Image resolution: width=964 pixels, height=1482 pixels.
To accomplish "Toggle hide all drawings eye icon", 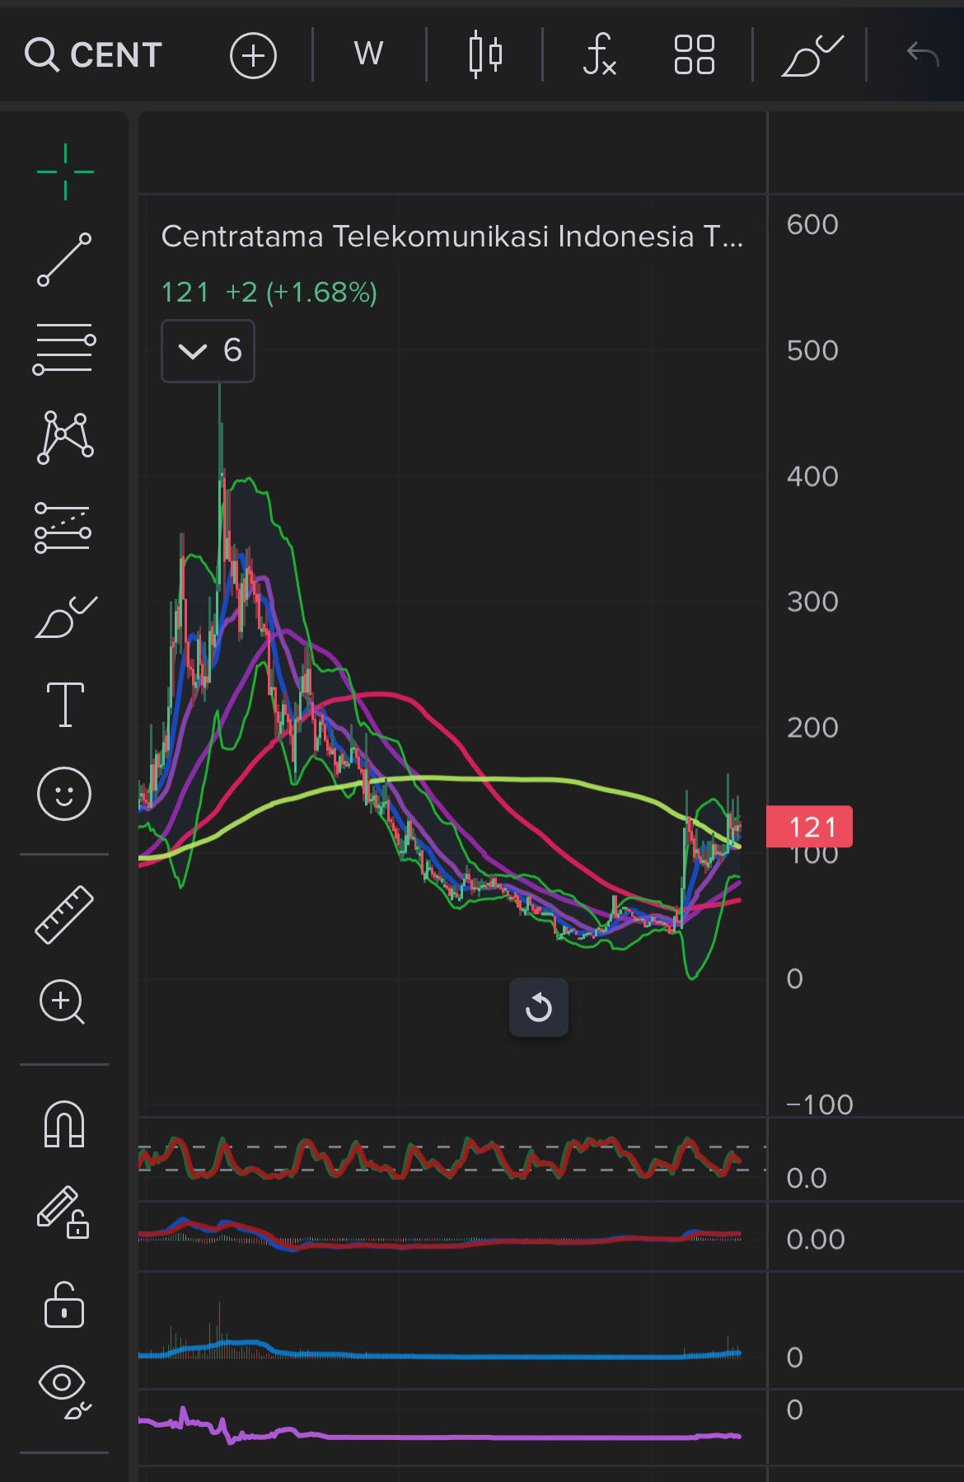I will (64, 1391).
